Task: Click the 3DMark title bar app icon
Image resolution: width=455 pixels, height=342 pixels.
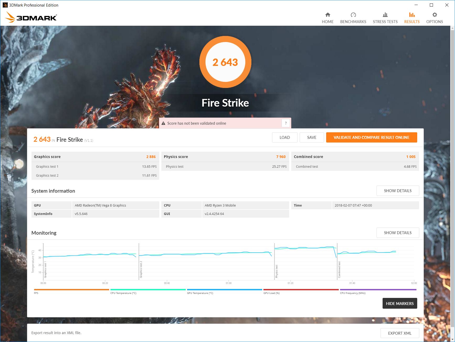Action: 5,5
